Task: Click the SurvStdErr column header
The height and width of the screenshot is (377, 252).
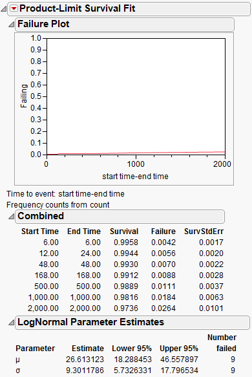Action: pyautogui.click(x=204, y=232)
